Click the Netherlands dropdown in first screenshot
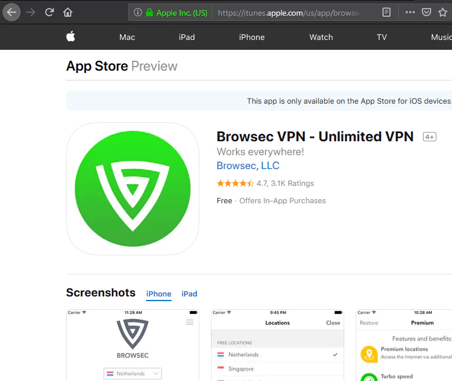452x381 pixels. click(x=133, y=373)
